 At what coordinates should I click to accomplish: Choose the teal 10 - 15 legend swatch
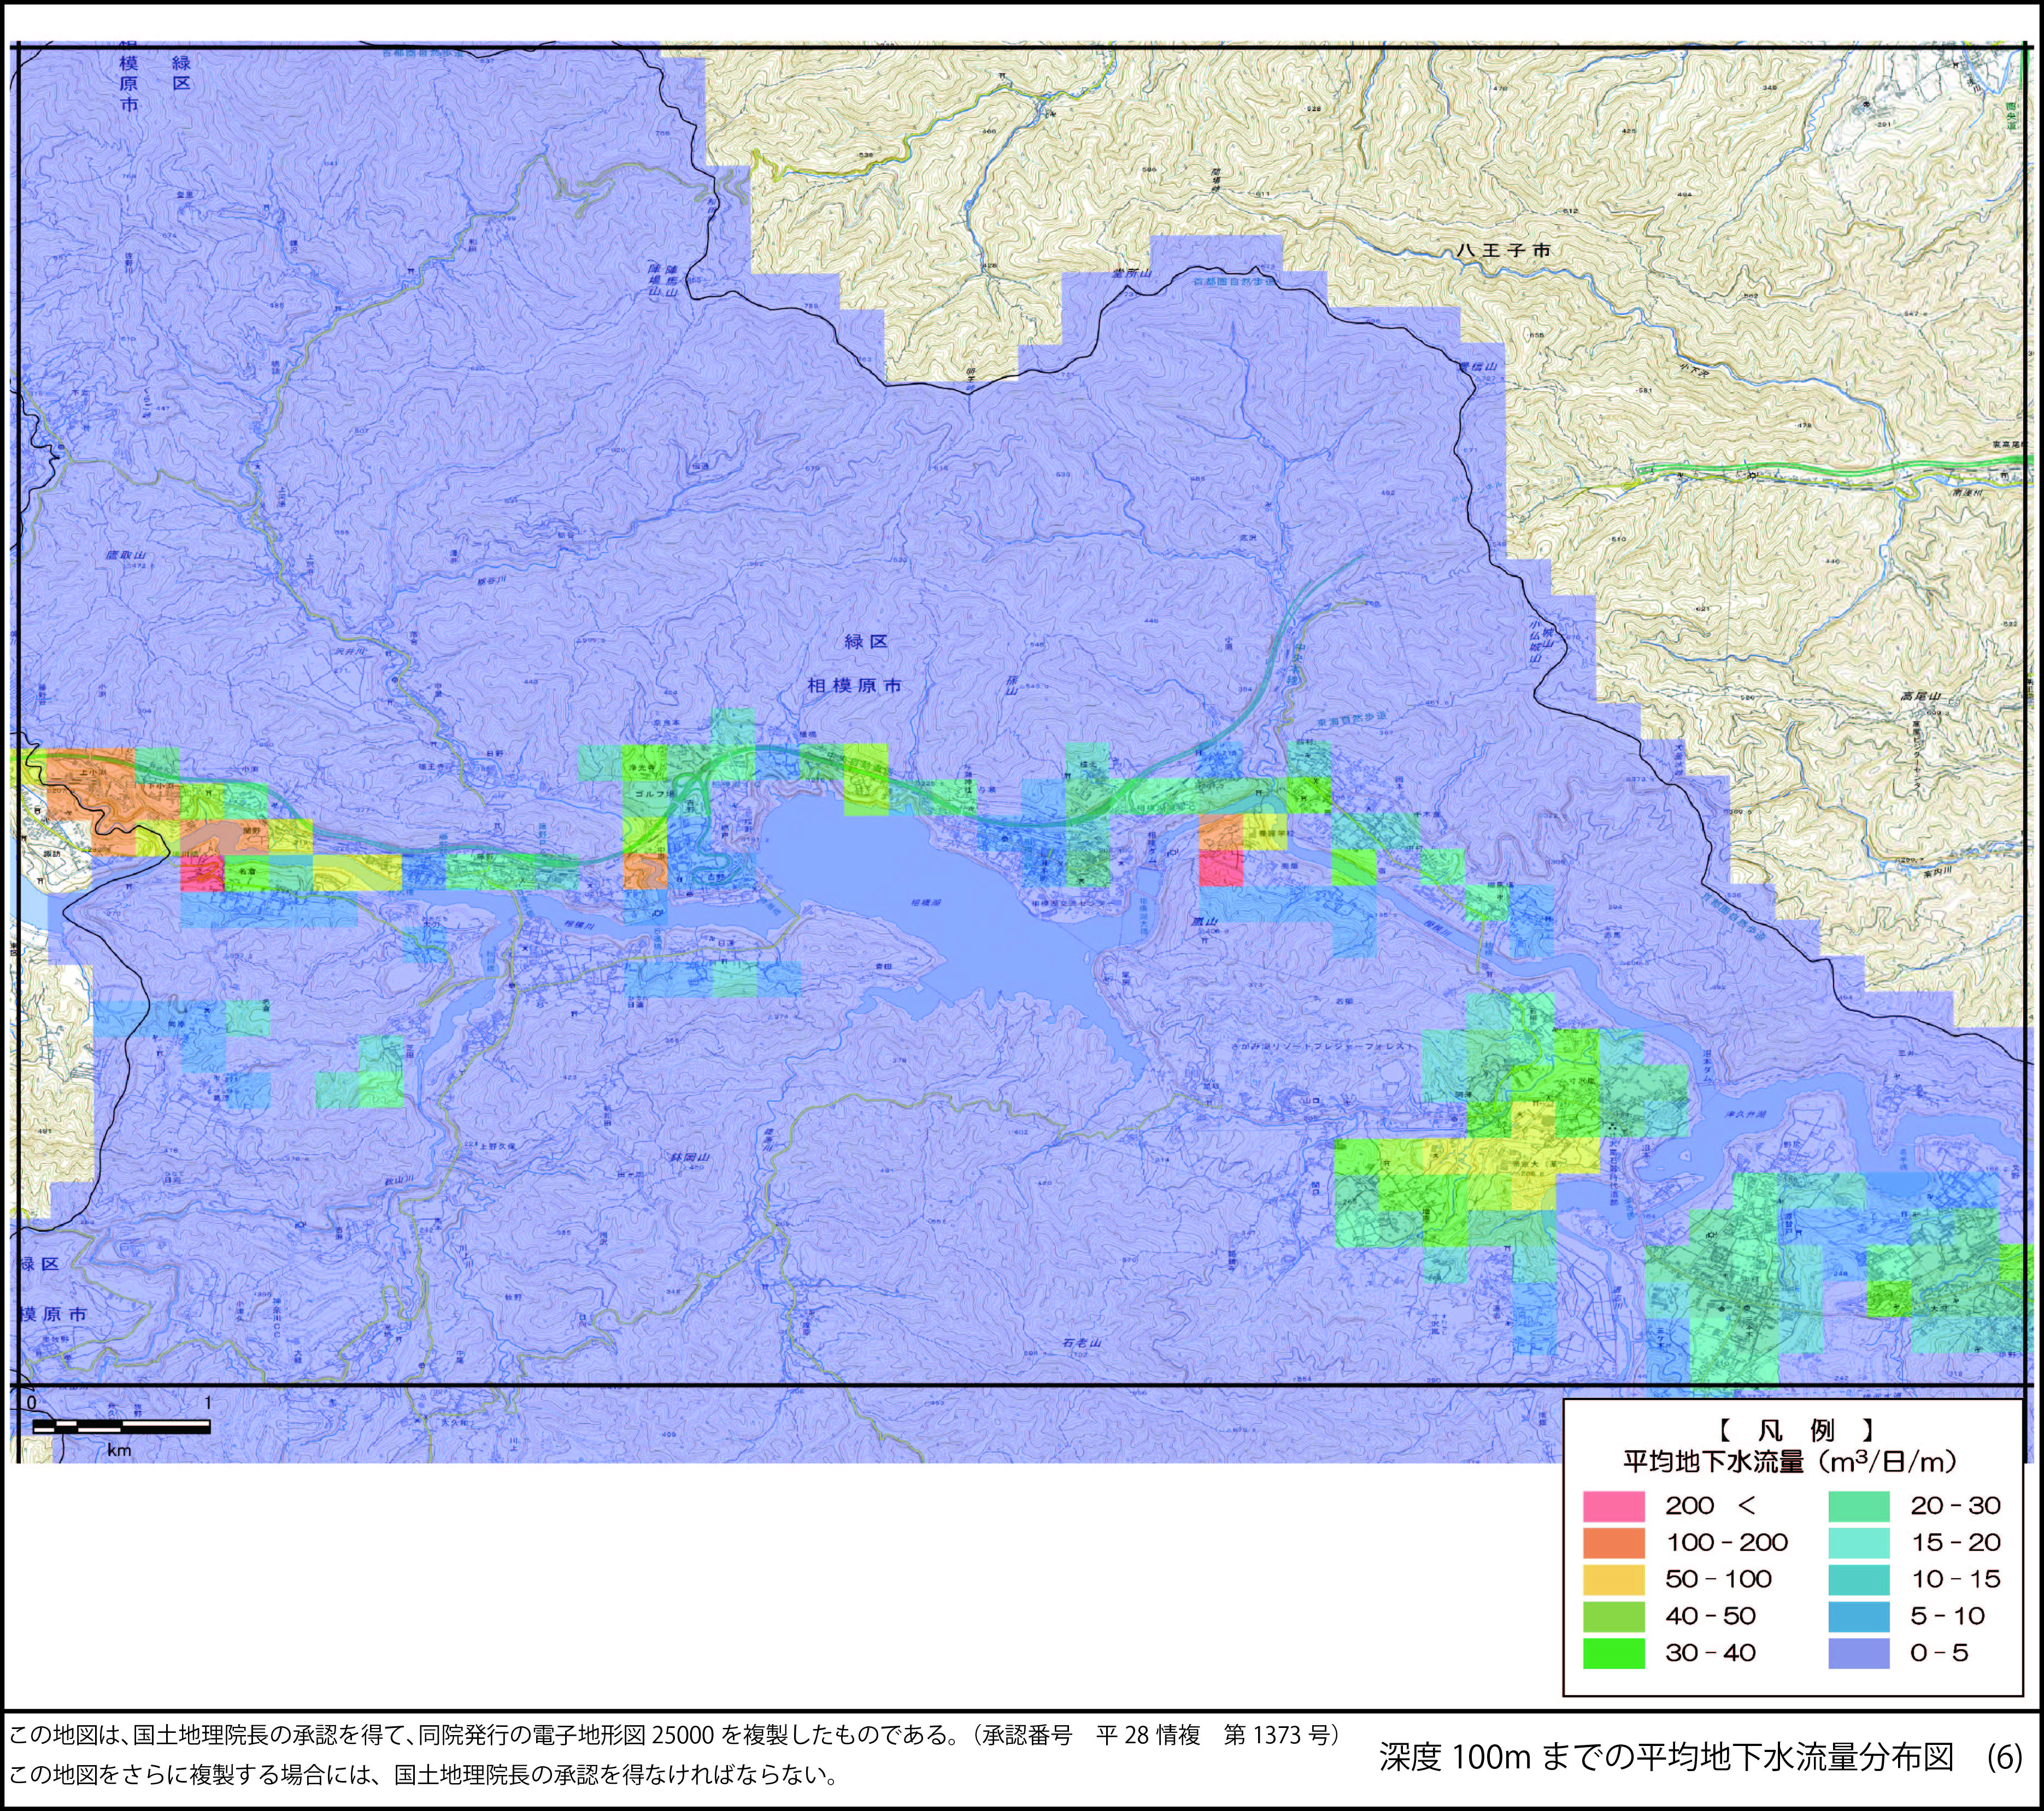[1859, 1580]
